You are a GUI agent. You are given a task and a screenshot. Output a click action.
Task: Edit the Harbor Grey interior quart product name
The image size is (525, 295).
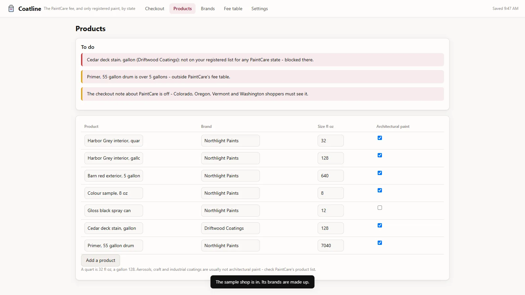(114, 141)
